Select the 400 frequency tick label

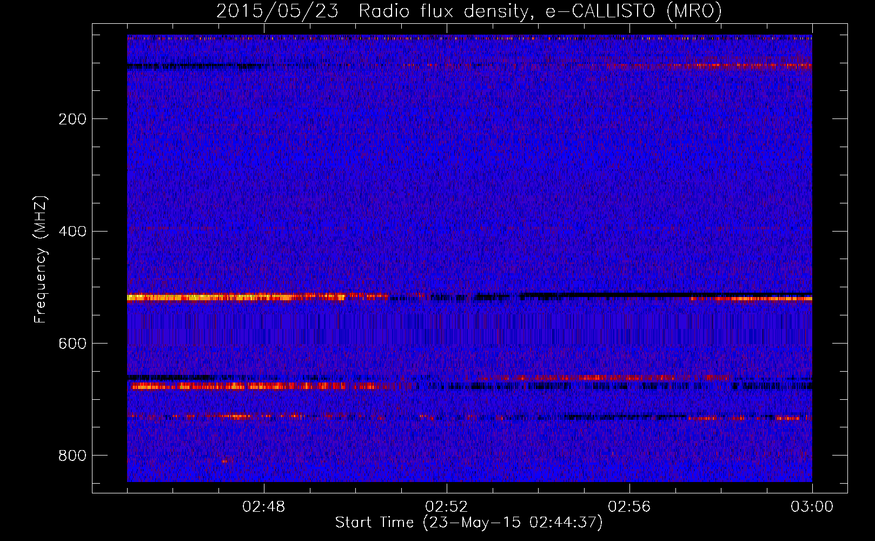pyautogui.click(x=72, y=232)
